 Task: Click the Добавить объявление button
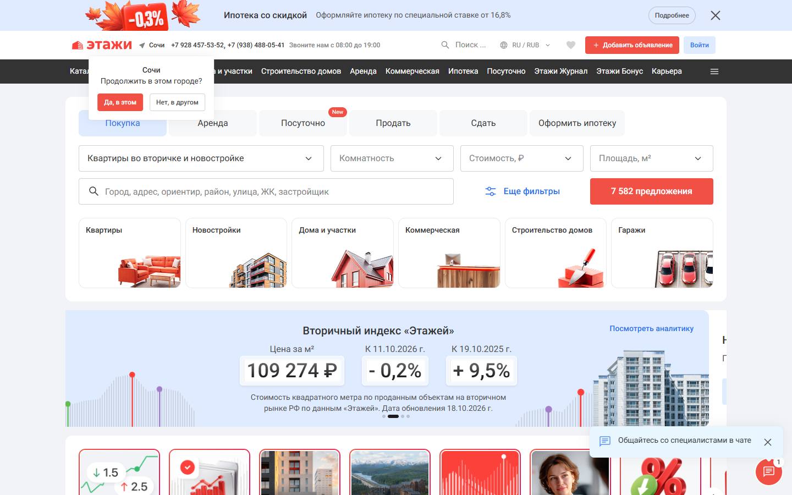coord(632,45)
